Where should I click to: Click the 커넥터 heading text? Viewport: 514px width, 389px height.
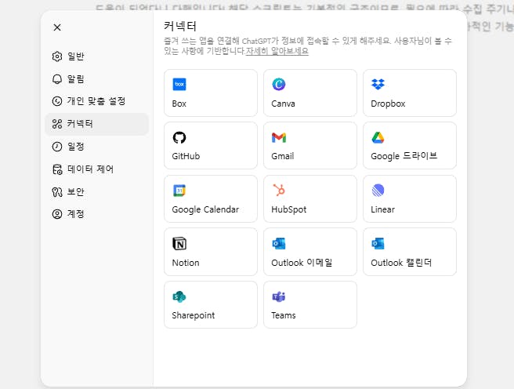pyautogui.click(x=180, y=26)
